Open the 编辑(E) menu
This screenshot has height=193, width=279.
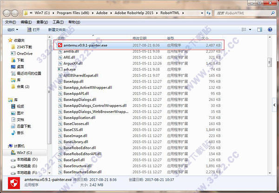point(26,22)
